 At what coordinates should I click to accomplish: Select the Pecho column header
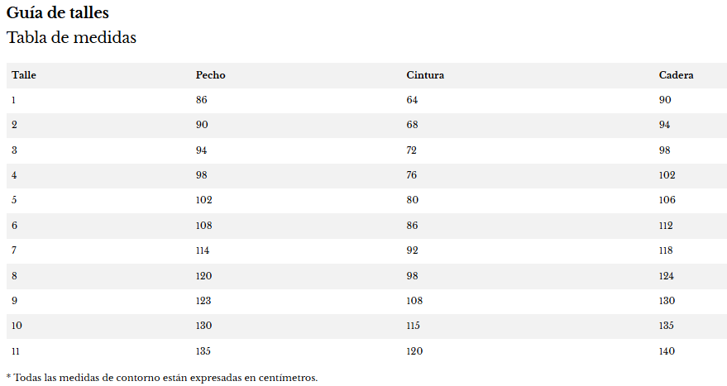point(210,75)
